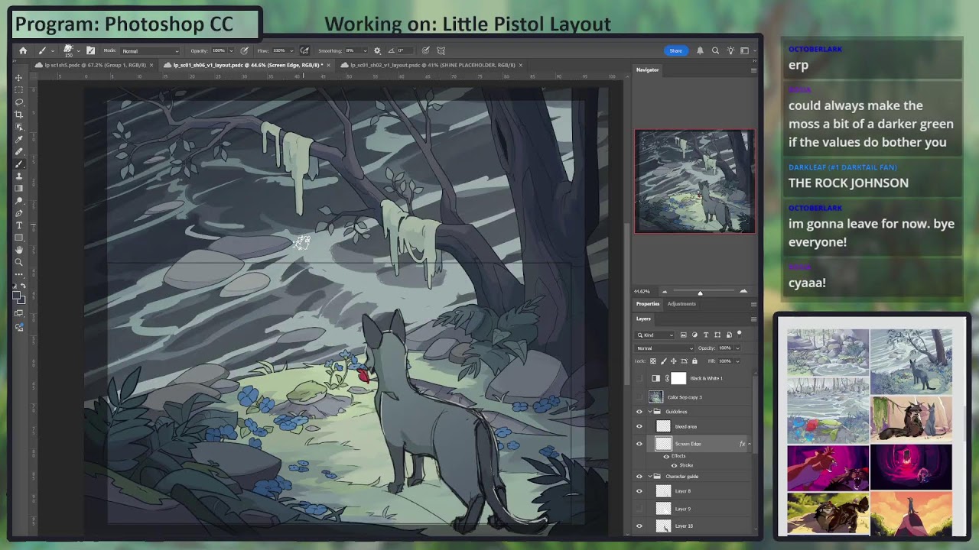Select the Hand tool
The height and width of the screenshot is (550, 979).
click(x=19, y=250)
